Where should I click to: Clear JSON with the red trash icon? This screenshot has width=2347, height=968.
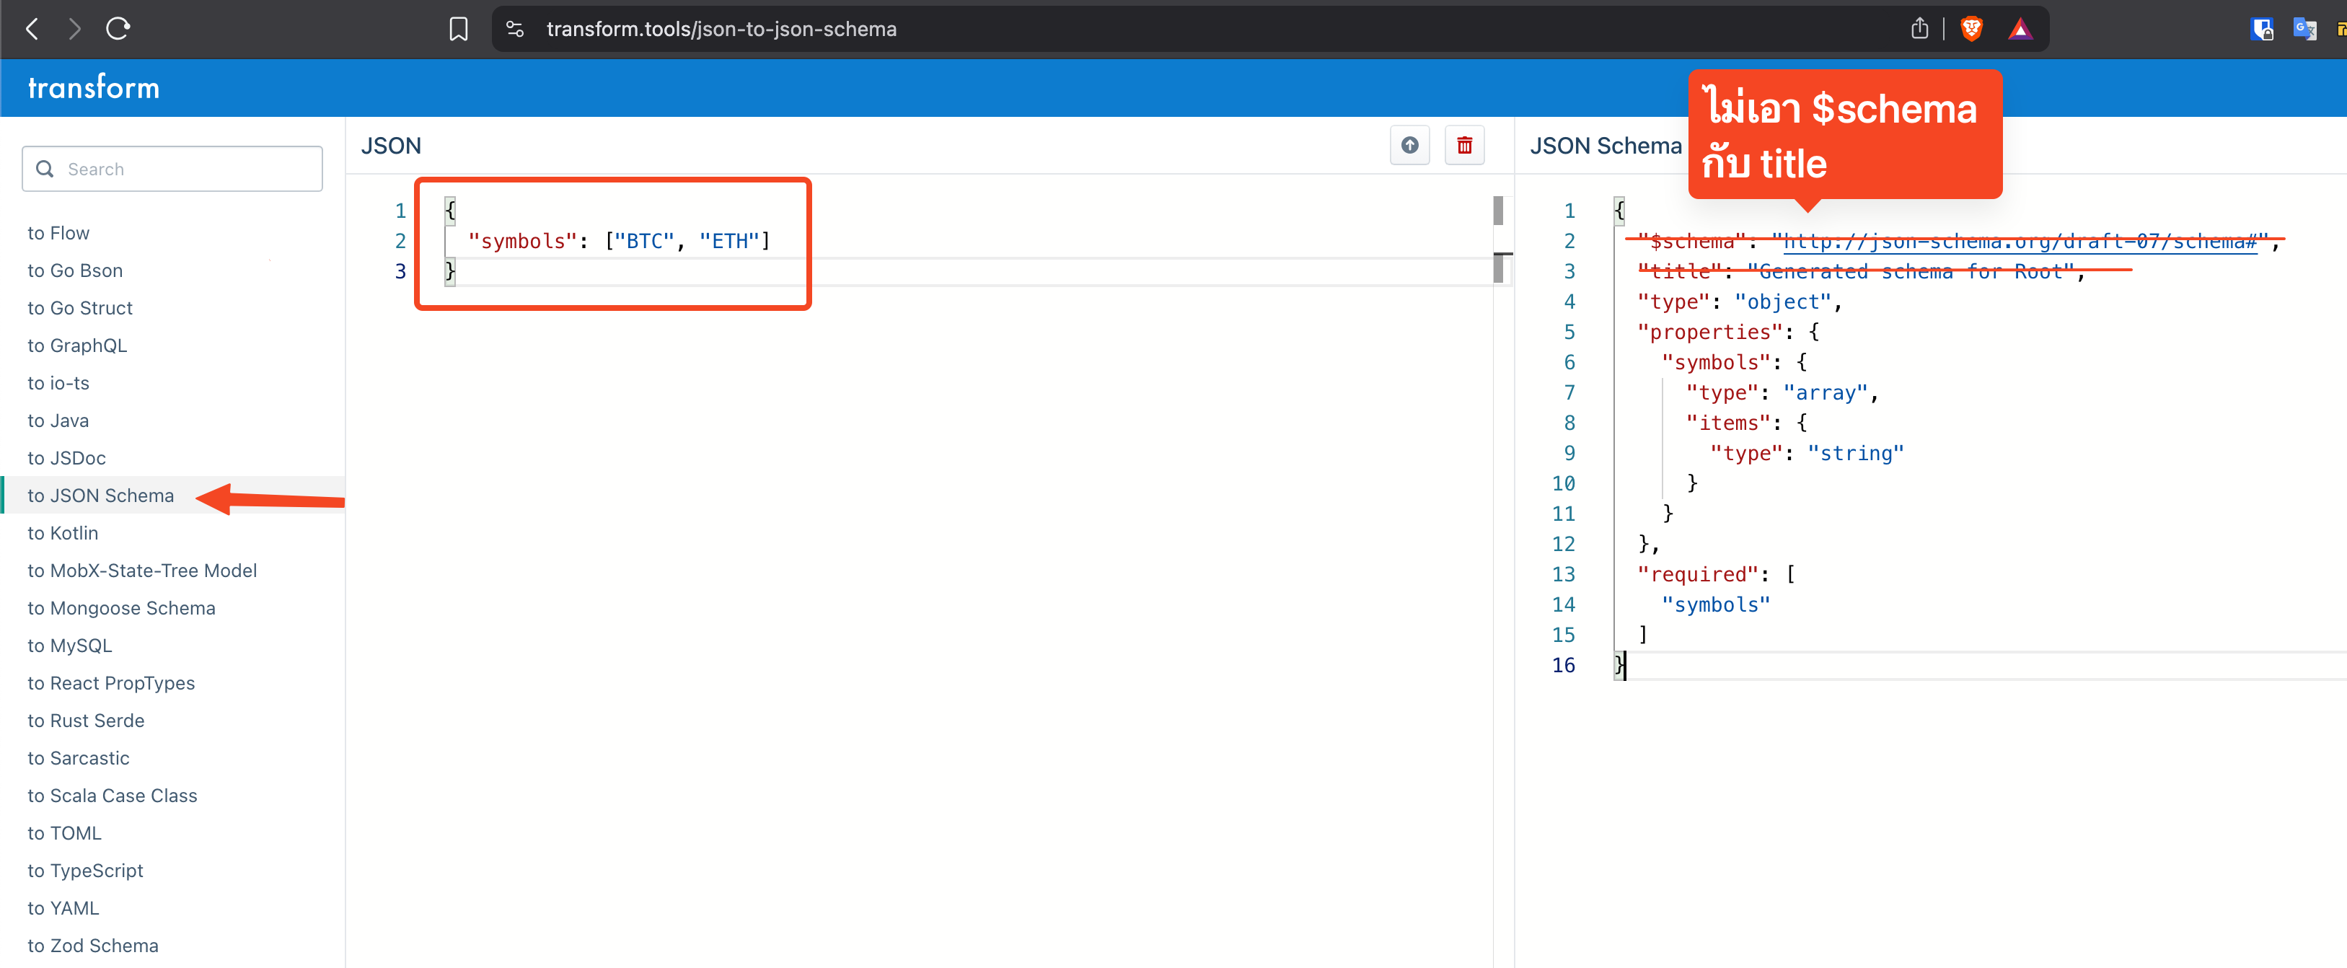[1464, 146]
